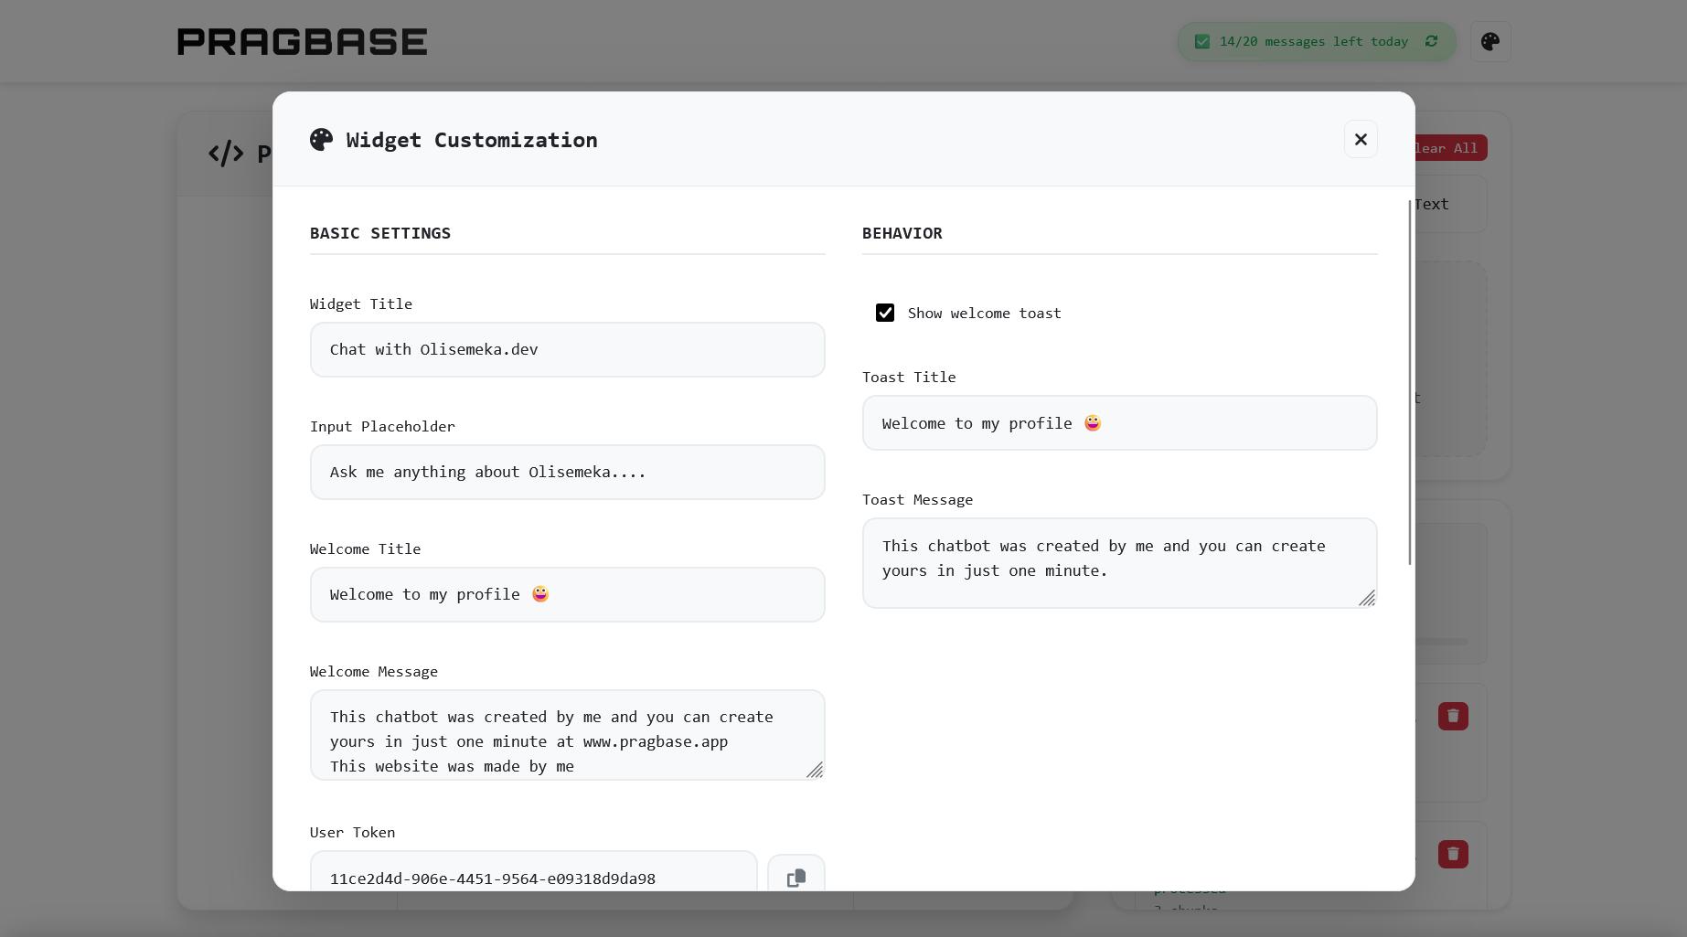The image size is (1687, 937).
Task: Click the Show welcome toast label
Action: (x=985, y=313)
